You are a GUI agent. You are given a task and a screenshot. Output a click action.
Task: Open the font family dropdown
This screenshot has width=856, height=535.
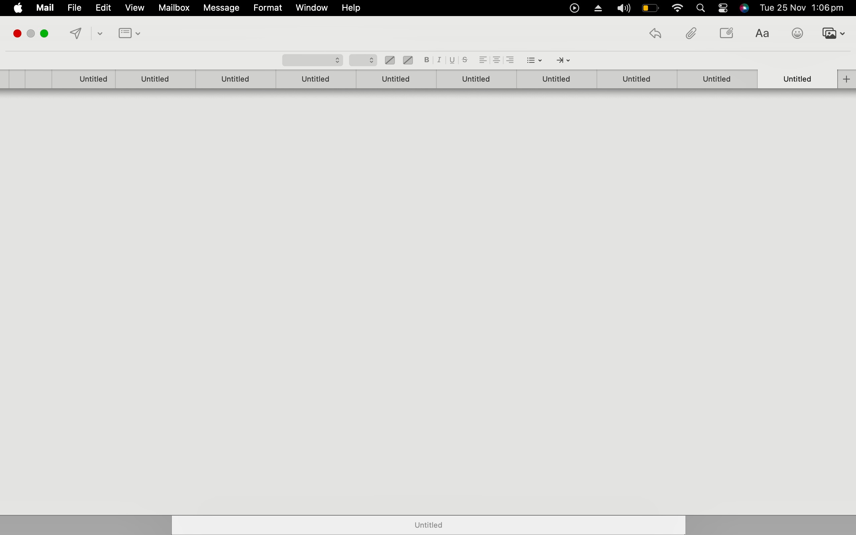312,60
